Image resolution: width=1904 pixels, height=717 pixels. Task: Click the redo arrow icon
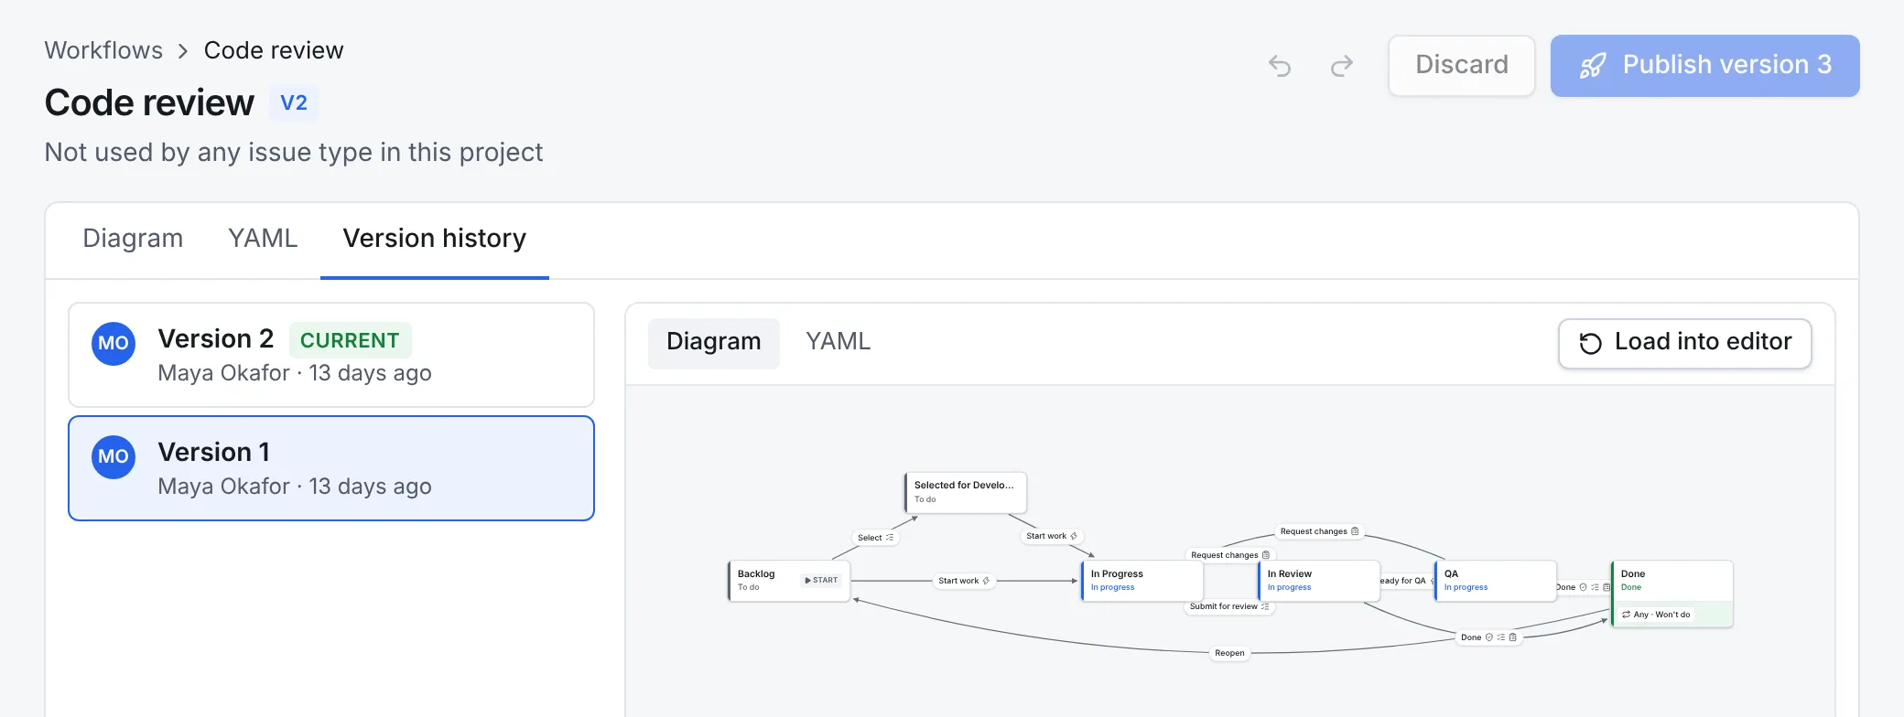(1342, 66)
